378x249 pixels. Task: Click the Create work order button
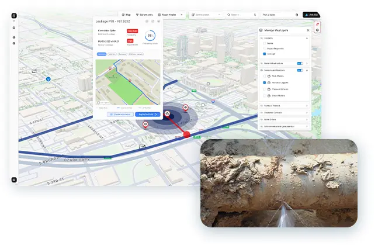click(x=121, y=114)
